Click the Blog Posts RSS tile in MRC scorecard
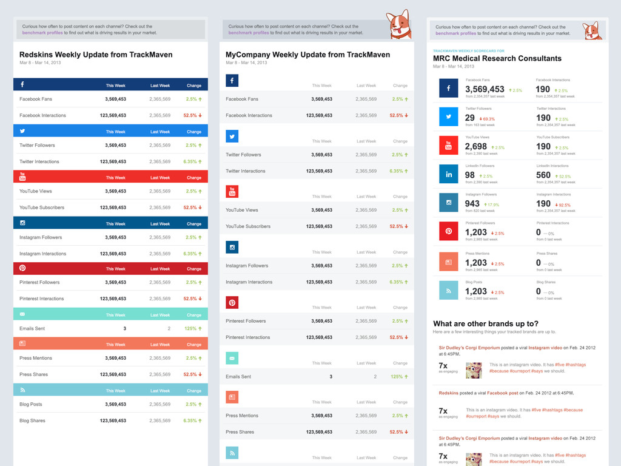The image size is (621, 466). (448, 291)
